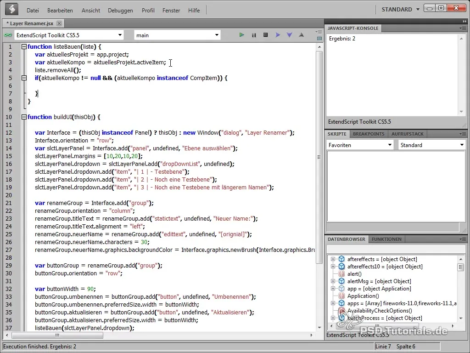Collapse the panel dock with double arrows
470x353 pixels.
point(464,22)
